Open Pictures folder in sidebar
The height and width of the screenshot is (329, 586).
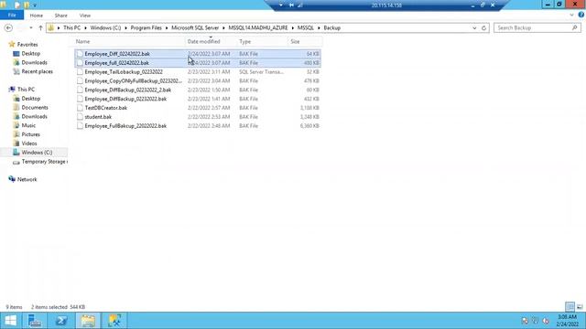tap(30, 134)
